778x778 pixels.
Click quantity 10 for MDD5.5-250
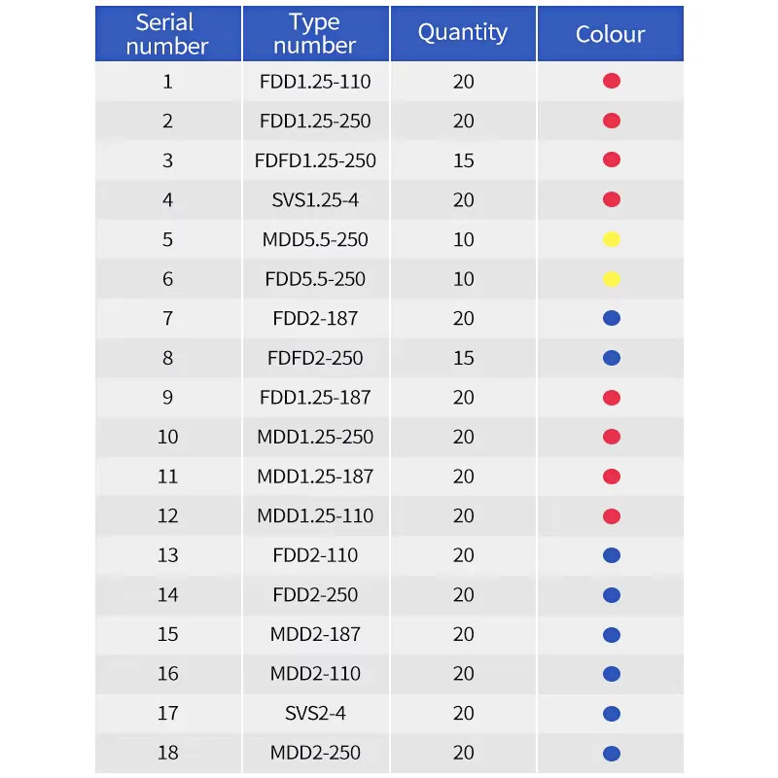[x=464, y=239]
